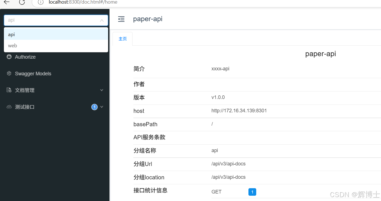Click the badge showing 1 beside 测试接口
The width and height of the screenshot is (381, 201).
[x=94, y=107]
